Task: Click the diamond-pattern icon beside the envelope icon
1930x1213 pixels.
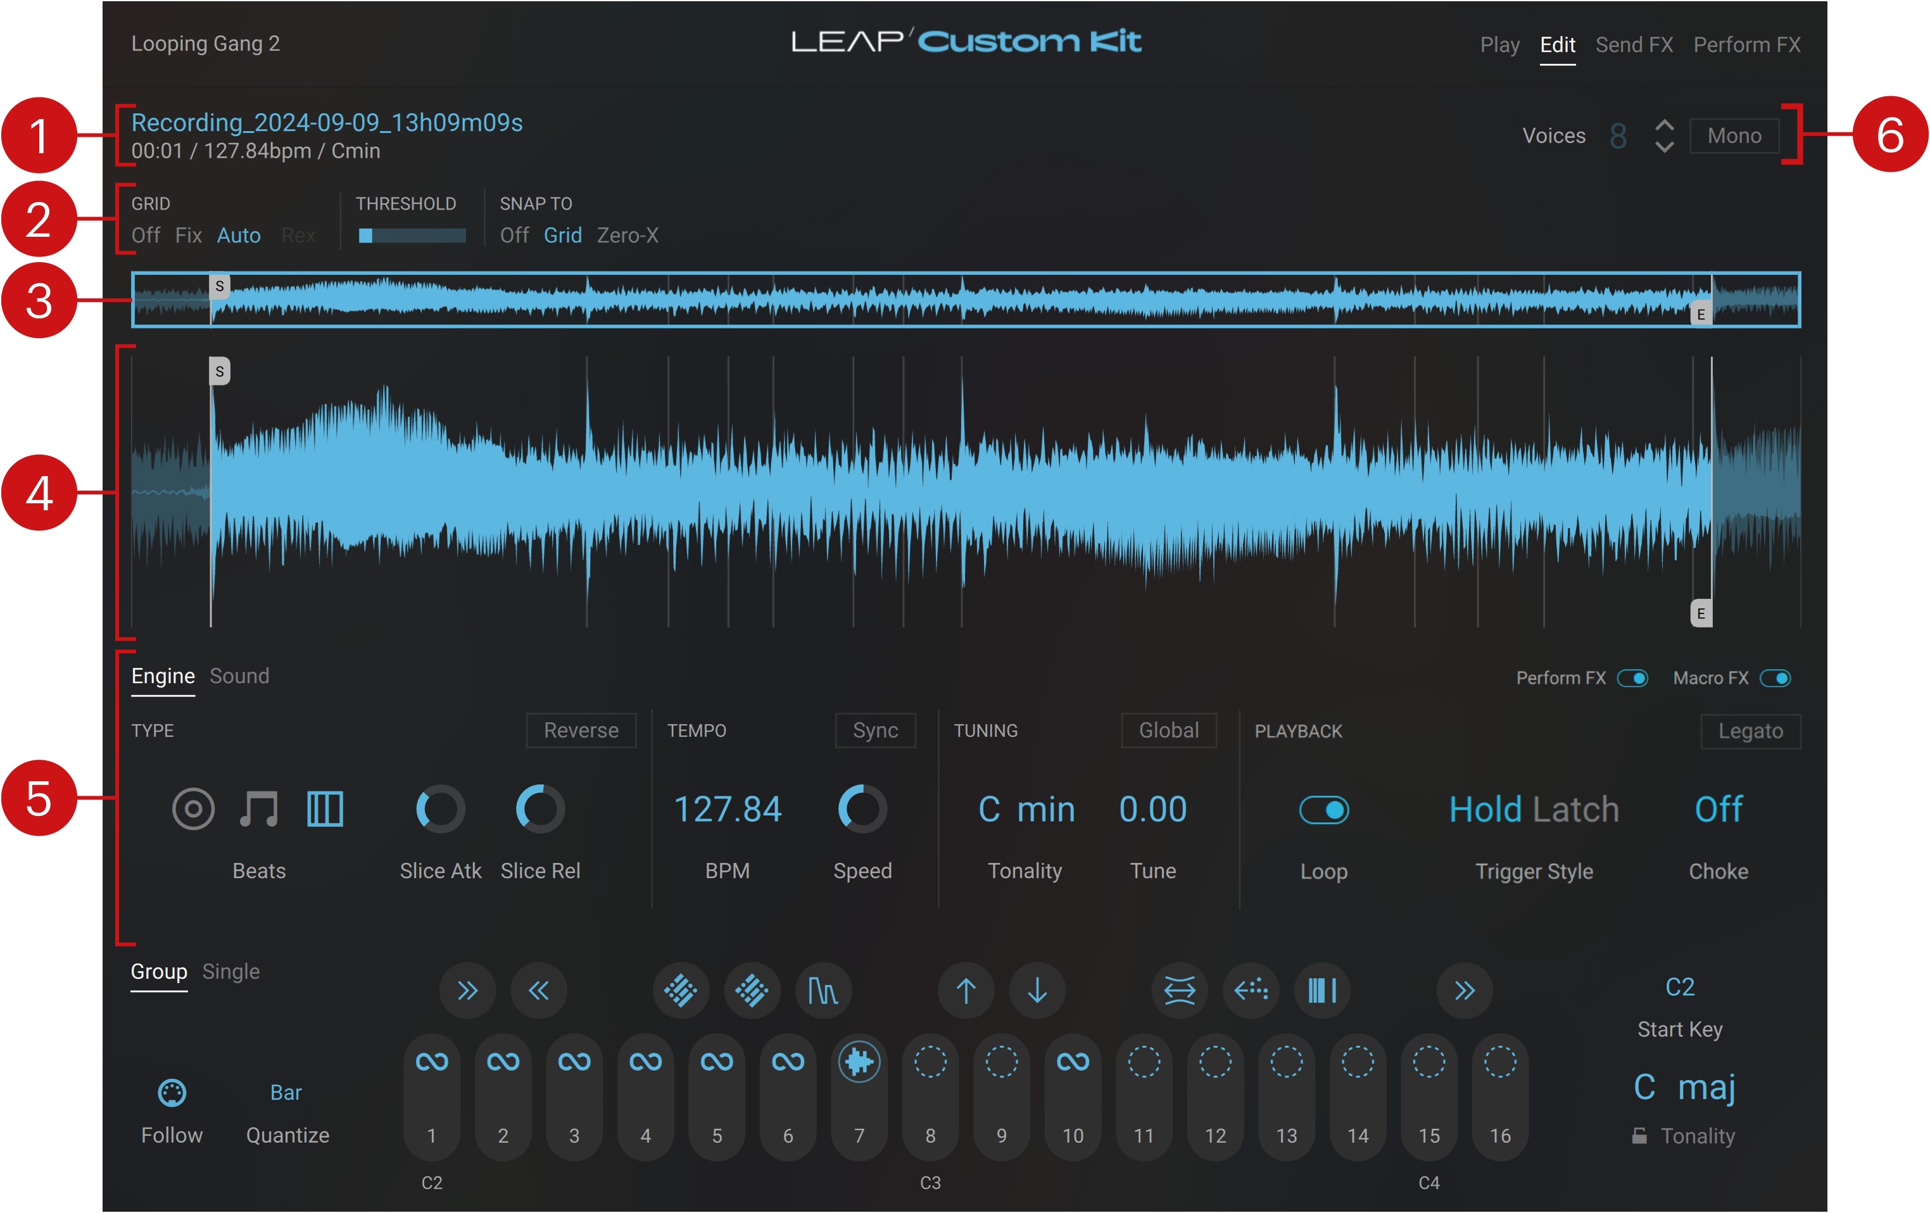Action: coord(752,991)
